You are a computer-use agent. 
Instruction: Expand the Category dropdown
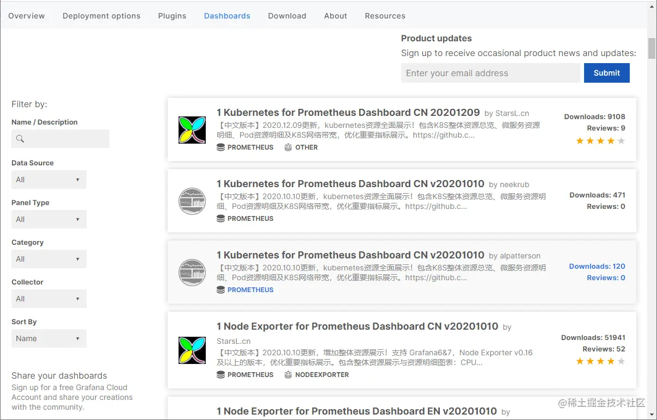[x=49, y=259]
